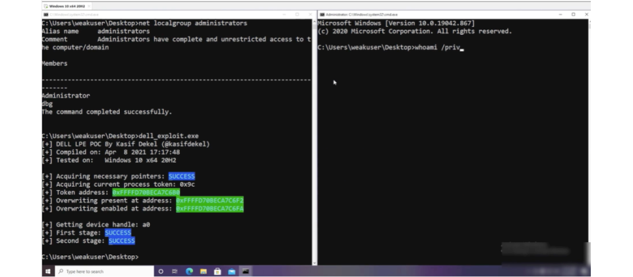Open the Mail app from the taskbar
This screenshot has height=277, width=633.
coord(231,271)
